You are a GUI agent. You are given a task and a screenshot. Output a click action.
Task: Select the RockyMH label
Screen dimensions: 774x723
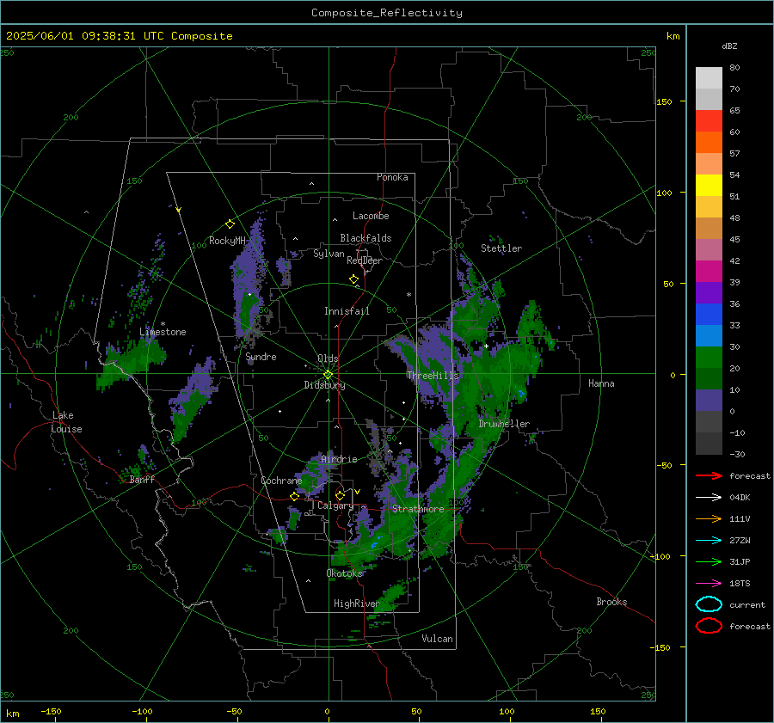pyautogui.click(x=227, y=241)
